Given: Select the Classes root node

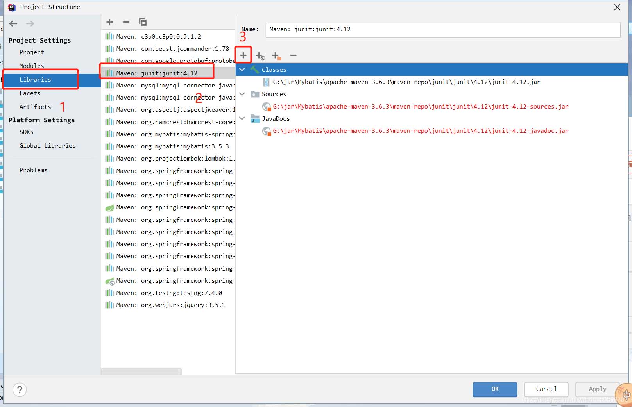Looking at the screenshot, I should coord(432,70).
